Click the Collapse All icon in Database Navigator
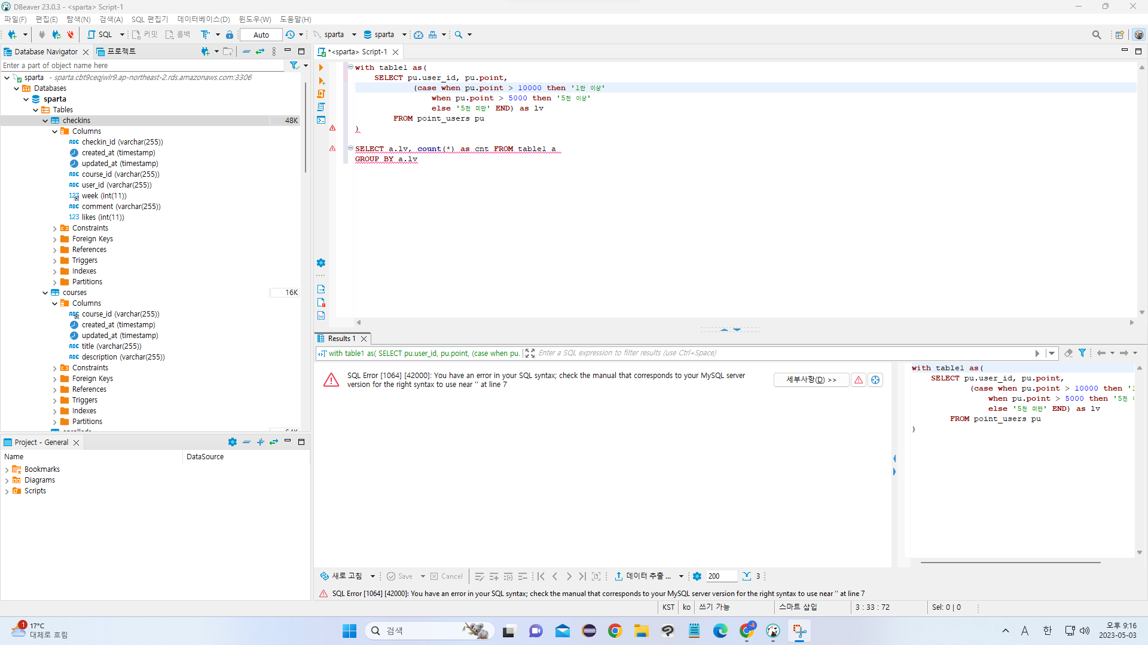Image resolution: width=1148 pixels, height=645 pixels. [x=246, y=51]
